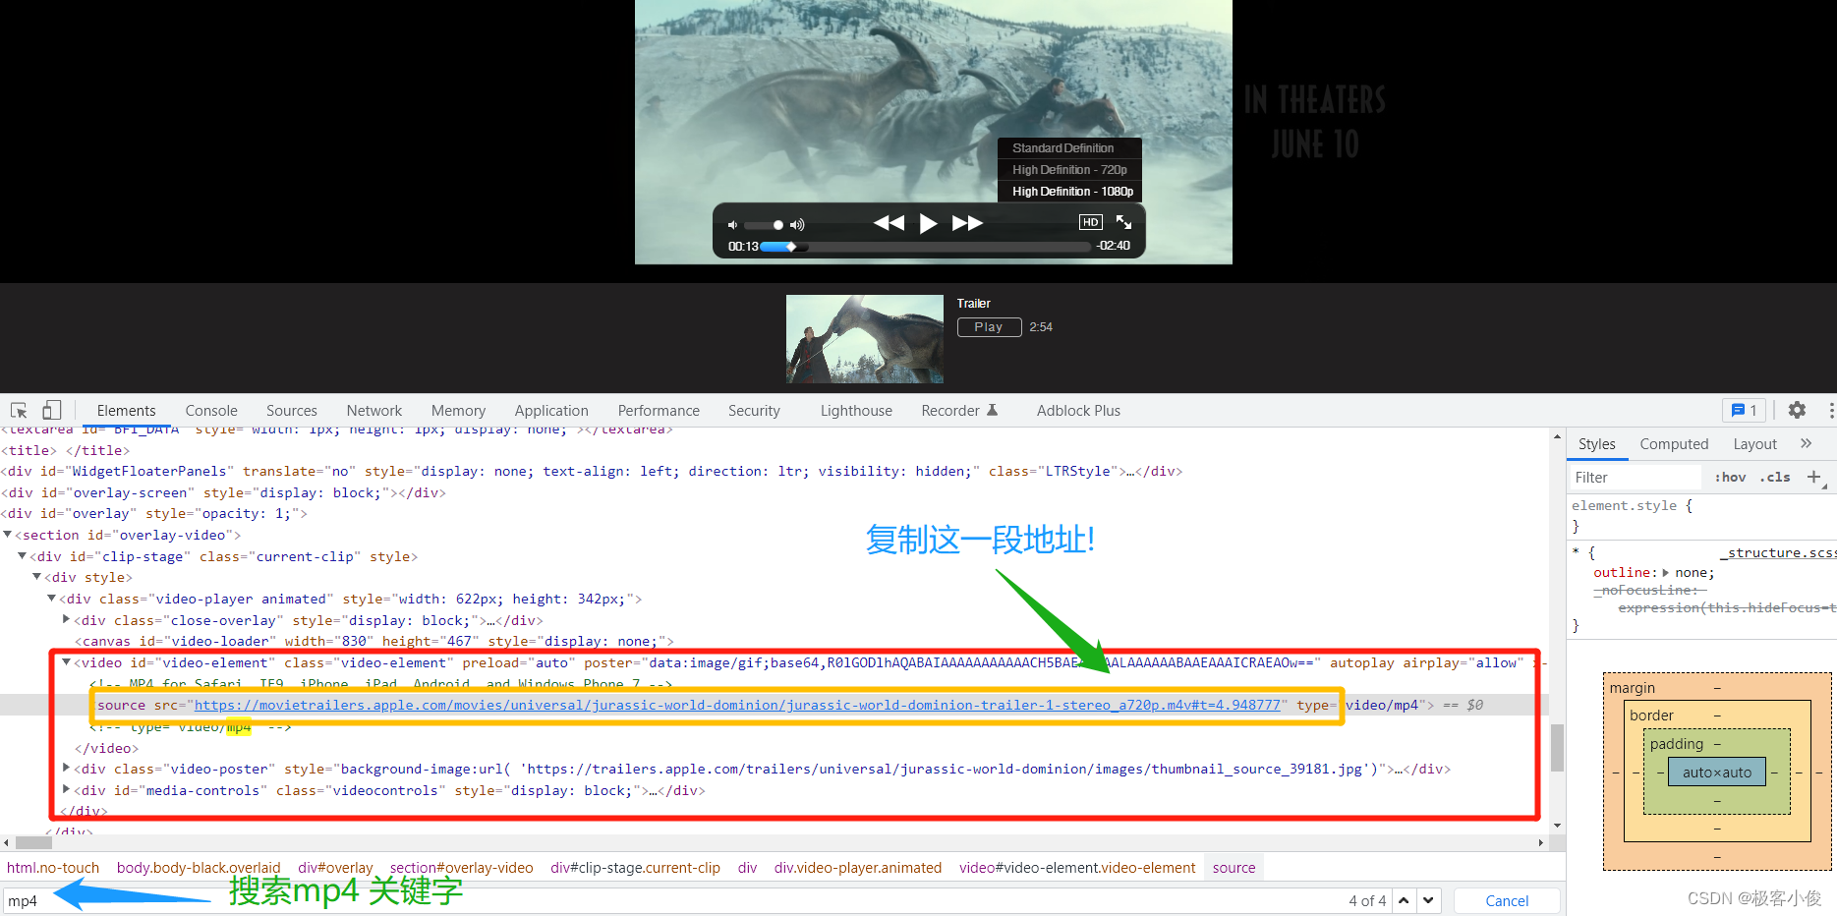
Task: Open the Memory tab
Action: click(458, 411)
